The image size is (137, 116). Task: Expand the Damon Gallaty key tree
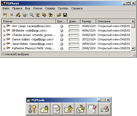(4, 40)
